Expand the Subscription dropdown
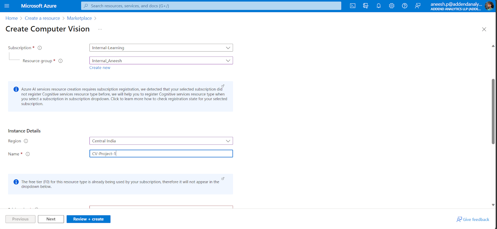Screen dimensions: 497x229 click(x=161, y=48)
